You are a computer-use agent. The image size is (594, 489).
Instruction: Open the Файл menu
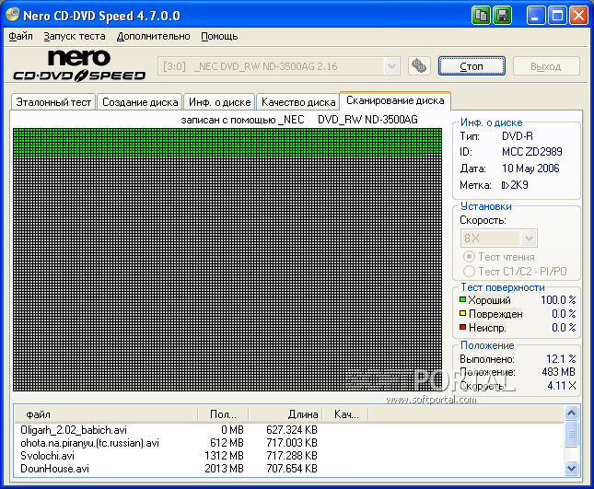pyautogui.click(x=20, y=36)
